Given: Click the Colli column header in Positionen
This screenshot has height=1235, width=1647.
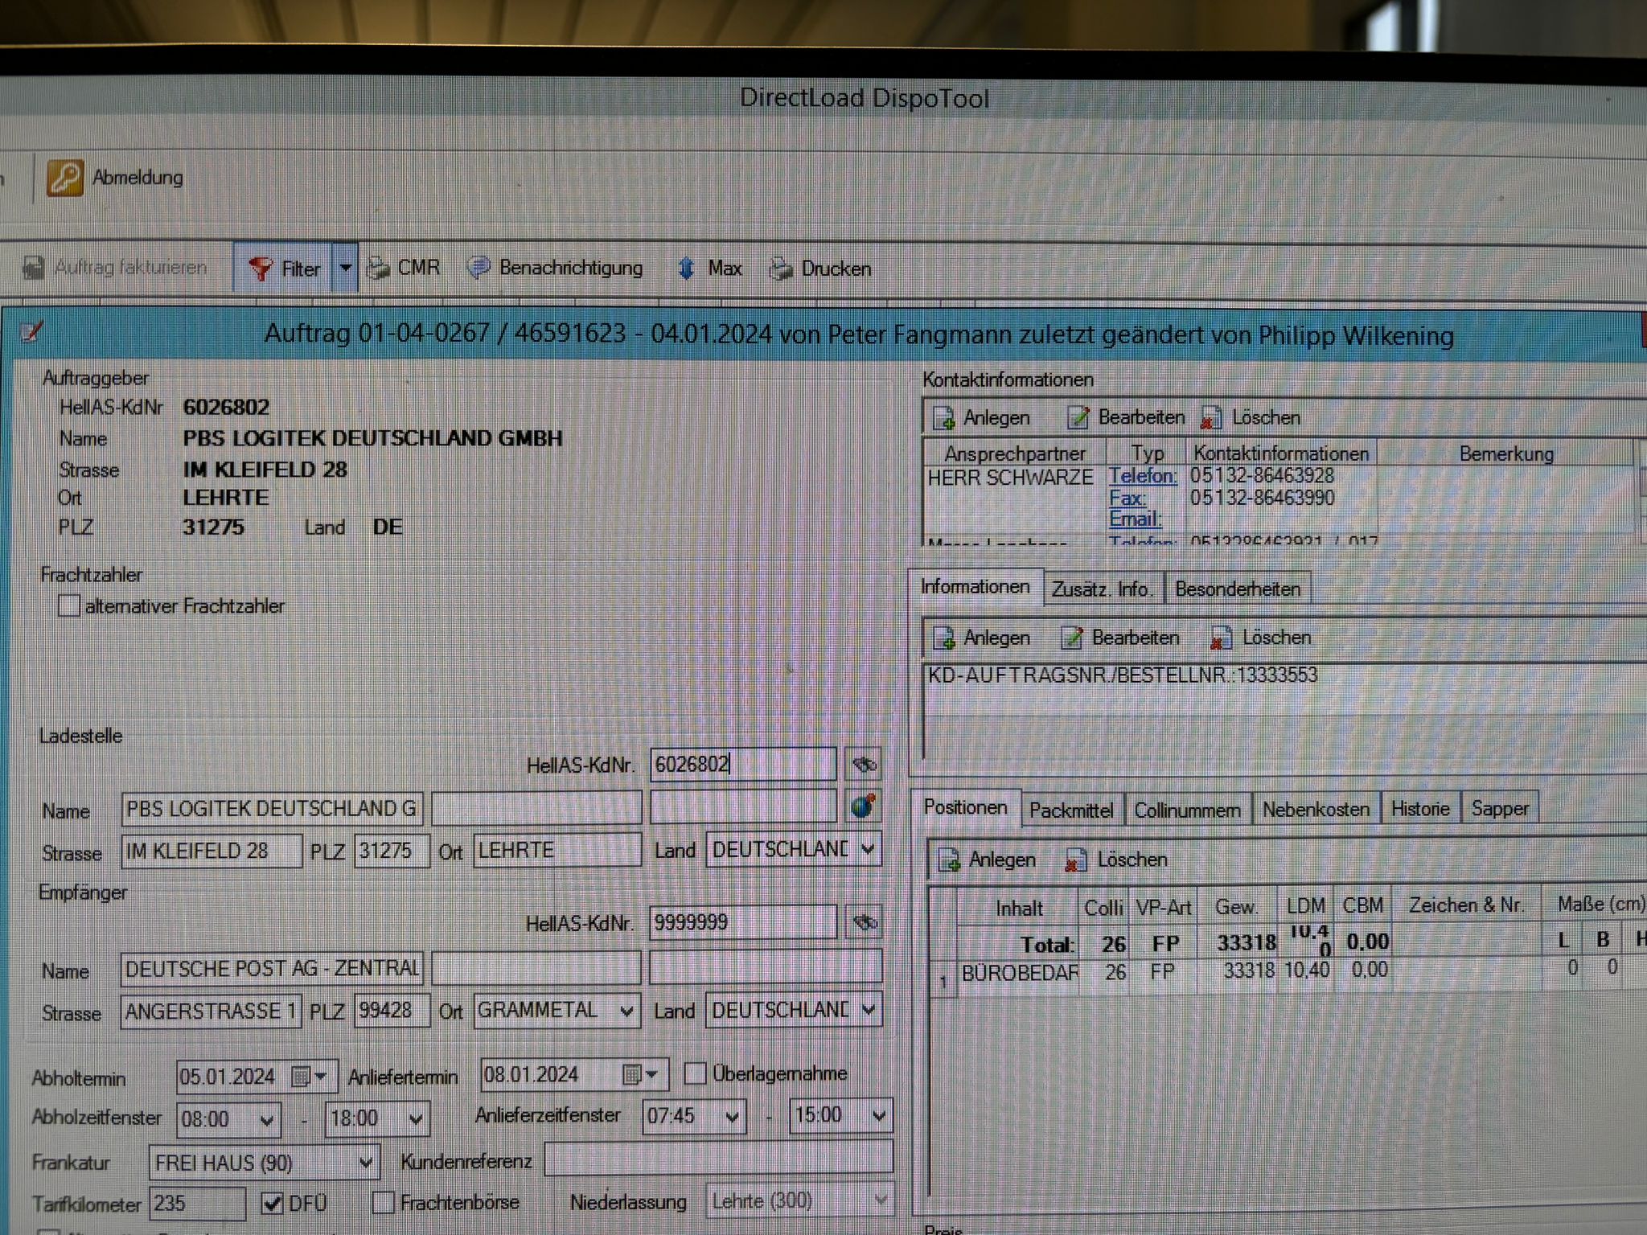Looking at the screenshot, I should (1103, 908).
